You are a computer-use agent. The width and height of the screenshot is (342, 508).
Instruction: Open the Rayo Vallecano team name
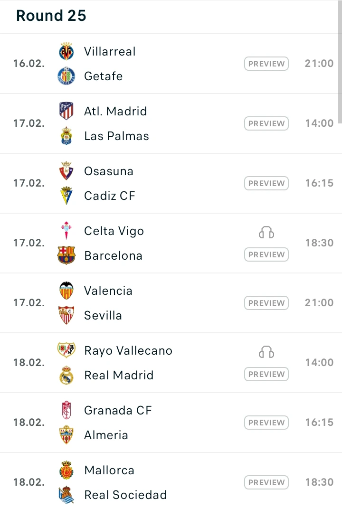tap(128, 351)
